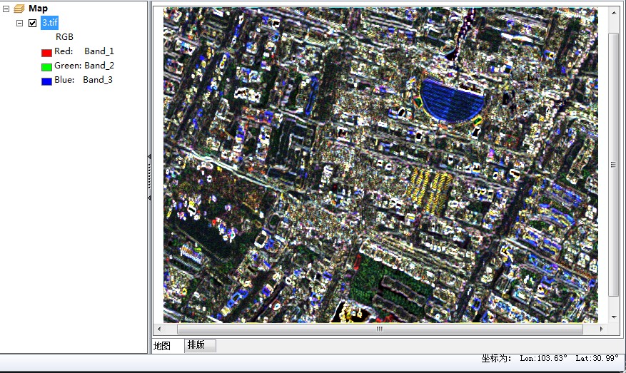Select the Band_1 red channel label
Screen dimensions: 626x373
pyautogui.click(x=99, y=51)
